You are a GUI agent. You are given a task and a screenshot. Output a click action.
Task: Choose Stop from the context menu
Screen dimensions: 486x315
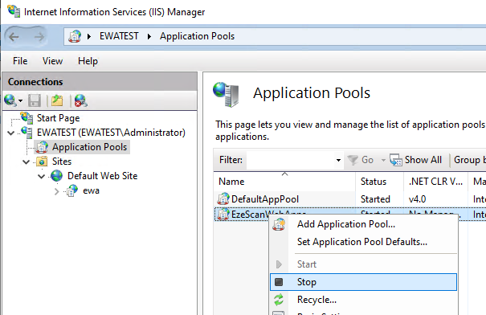click(363, 282)
